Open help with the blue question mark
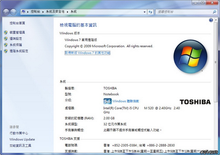This screenshot has height=155, width=220. coord(211,20)
